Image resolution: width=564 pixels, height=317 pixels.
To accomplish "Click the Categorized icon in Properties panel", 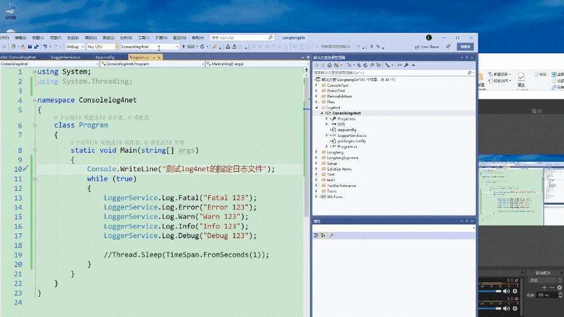I will [316, 235].
